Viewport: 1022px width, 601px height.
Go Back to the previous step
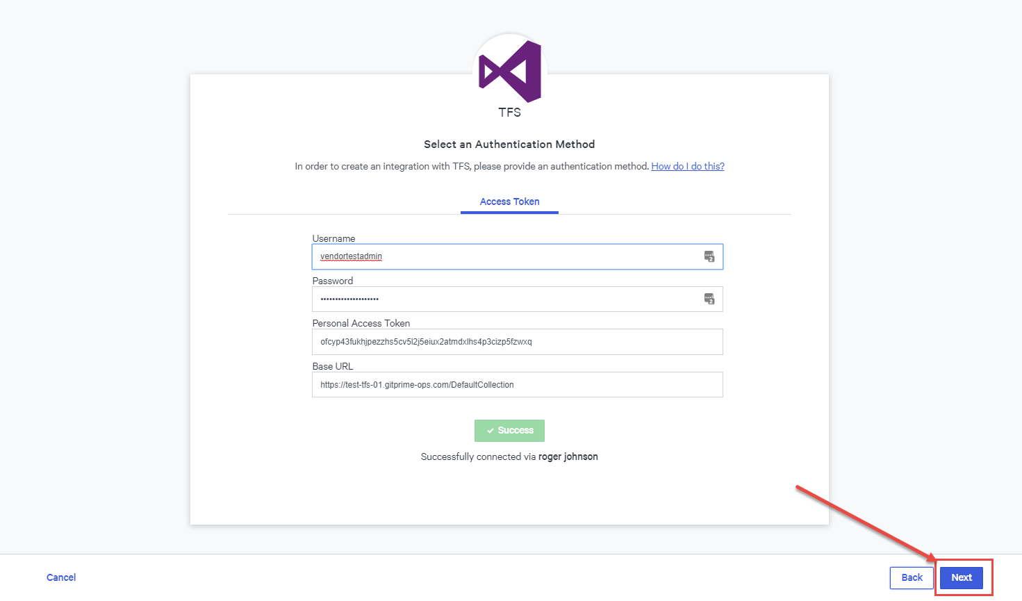tap(912, 577)
